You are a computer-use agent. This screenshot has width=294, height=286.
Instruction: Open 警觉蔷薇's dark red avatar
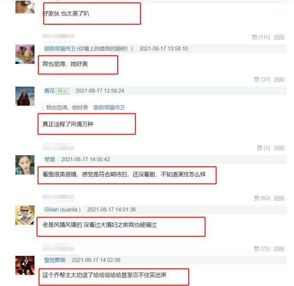click(x=25, y=265)
